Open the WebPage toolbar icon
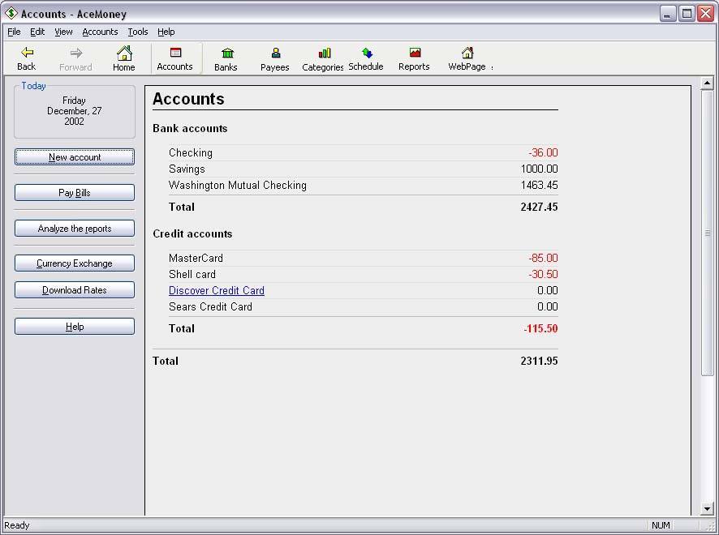 tap(467, 58)
